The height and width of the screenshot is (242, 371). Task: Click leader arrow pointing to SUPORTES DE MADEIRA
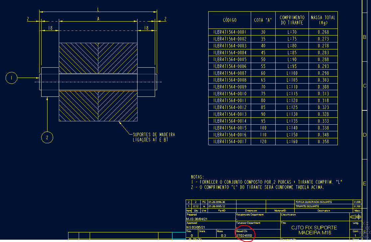pos(120,123)
